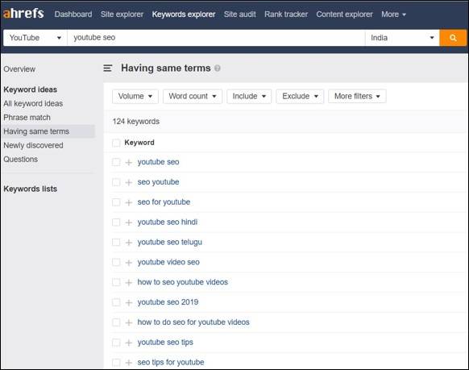469x370 pixels.
Task: Add 'youtube seo tips' with its plus icon
Action: (x=129, y=343)
